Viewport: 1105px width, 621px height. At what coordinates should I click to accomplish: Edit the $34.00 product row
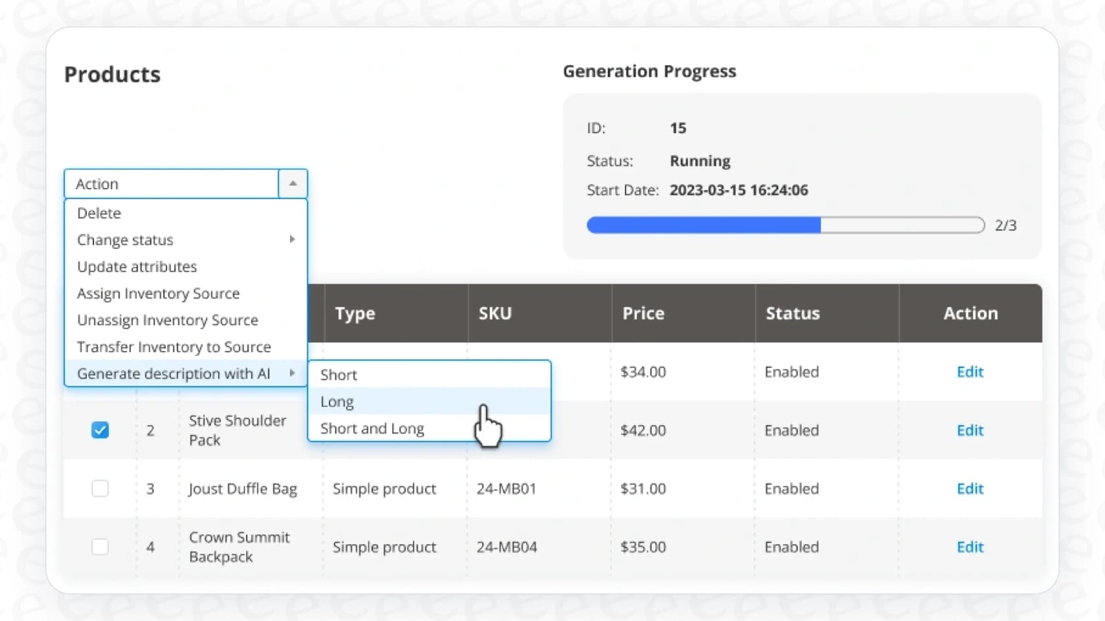pos(970,372)
